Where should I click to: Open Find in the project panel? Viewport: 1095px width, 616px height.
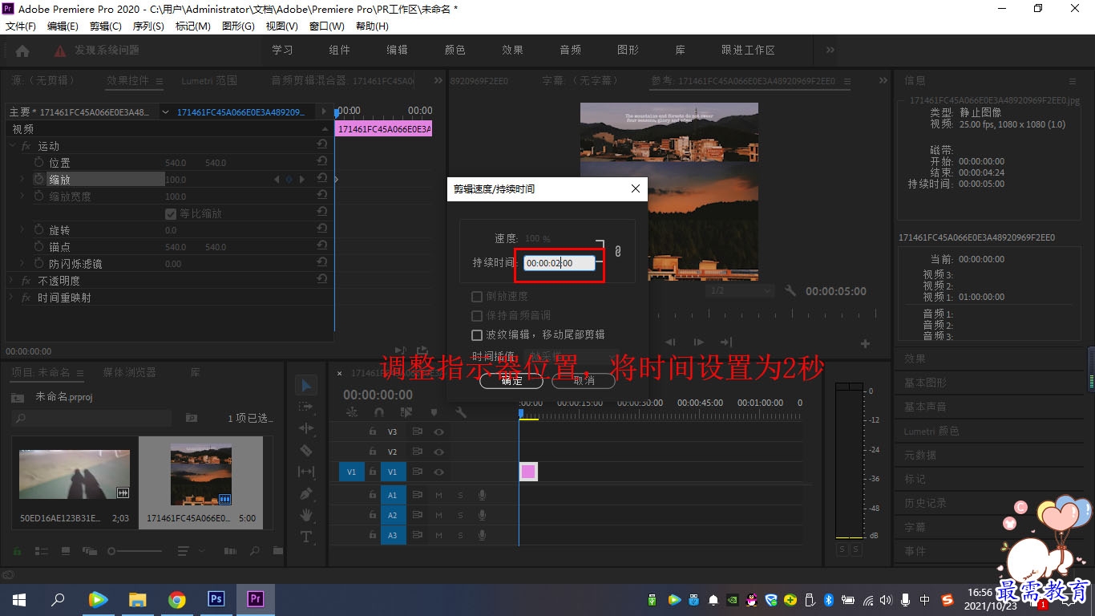pos(255,551)
